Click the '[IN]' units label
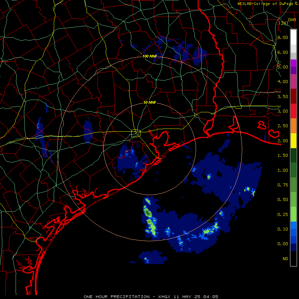The height and width of the screenshot is (299, 299). [x=283, y=23]
